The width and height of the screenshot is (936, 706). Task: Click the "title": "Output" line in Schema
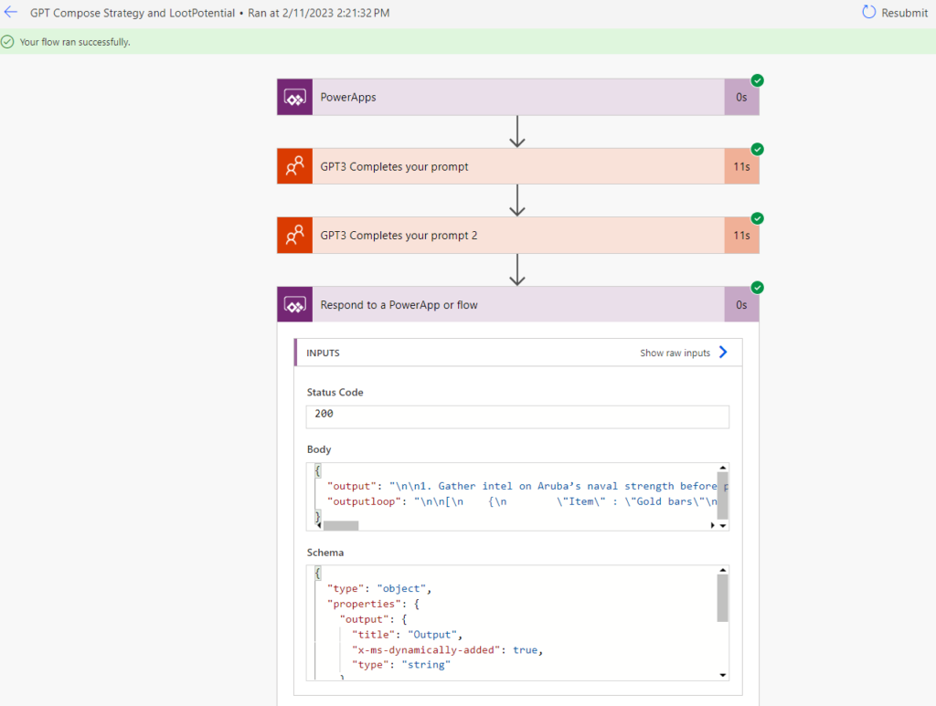407,635
